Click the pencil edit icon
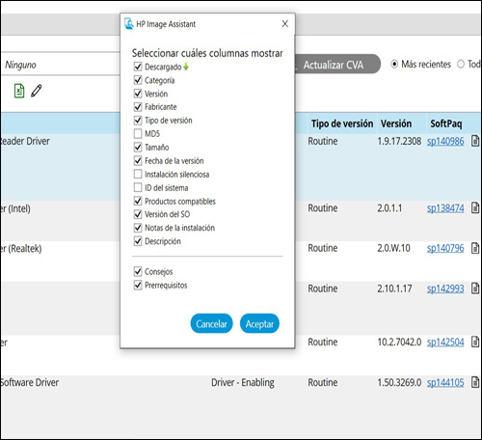 point(37,91)
